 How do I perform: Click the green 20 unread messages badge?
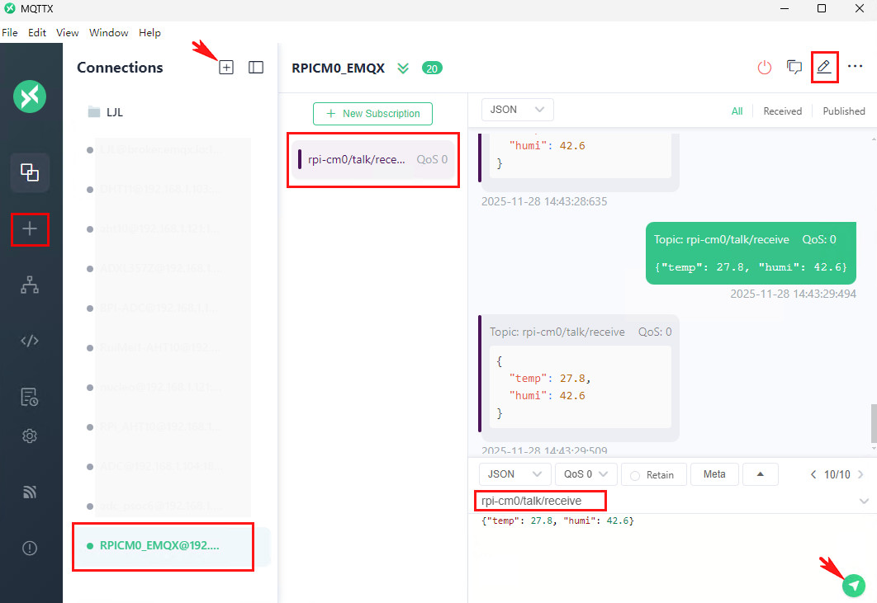432,68
